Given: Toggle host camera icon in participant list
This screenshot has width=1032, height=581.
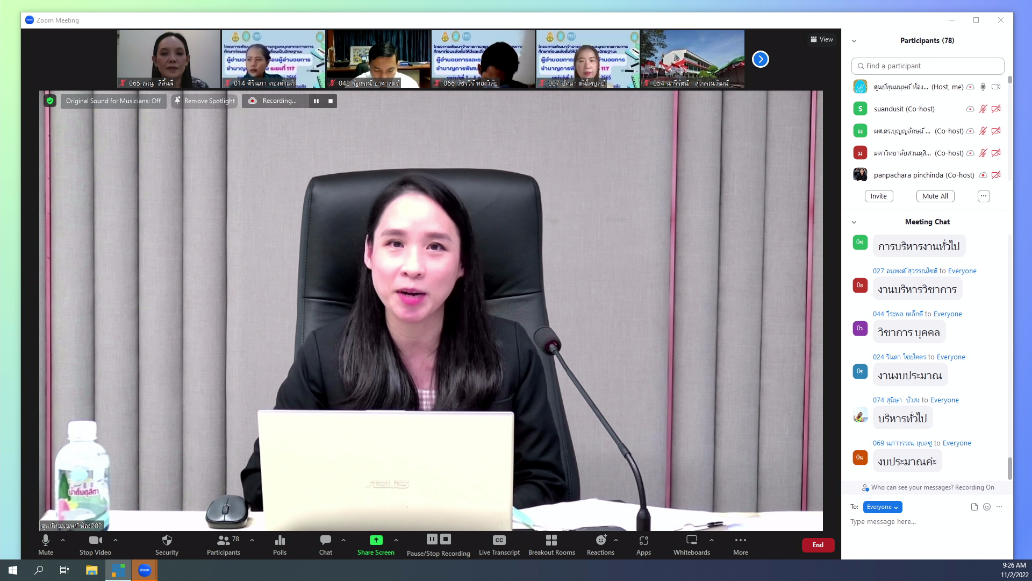Looking at the screenshot, I should (996, 87).
